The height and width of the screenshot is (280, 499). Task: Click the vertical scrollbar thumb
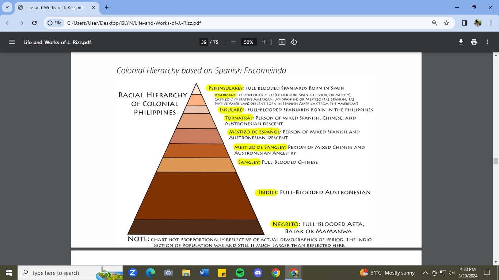pos(496,162)
